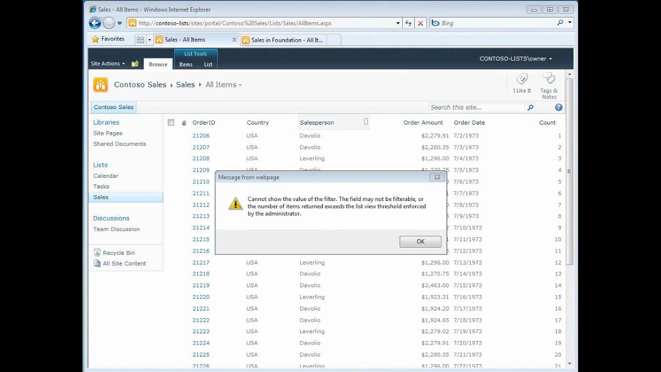Open order 21220 item link

pos(201,297)
